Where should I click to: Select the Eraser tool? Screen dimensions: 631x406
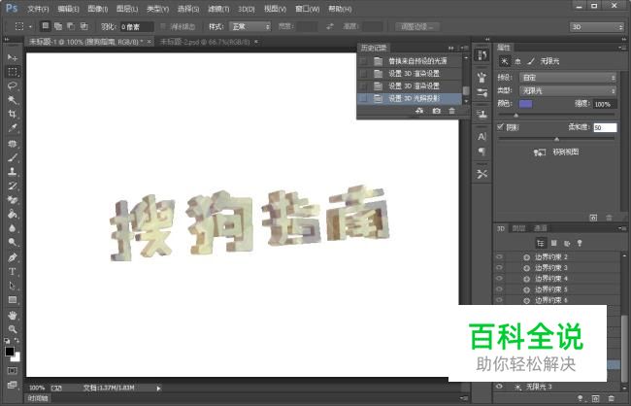point(13,200)
